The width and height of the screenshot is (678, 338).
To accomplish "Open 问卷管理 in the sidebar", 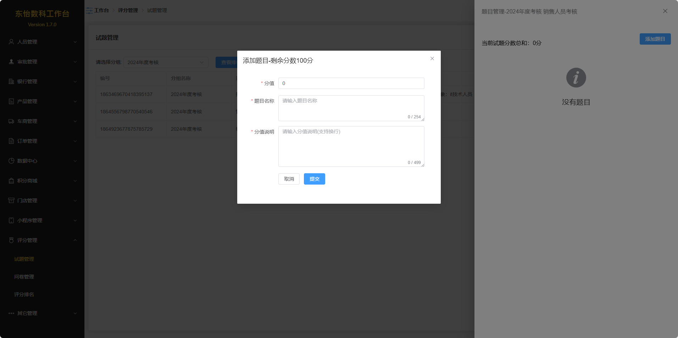I will [24, 277].
